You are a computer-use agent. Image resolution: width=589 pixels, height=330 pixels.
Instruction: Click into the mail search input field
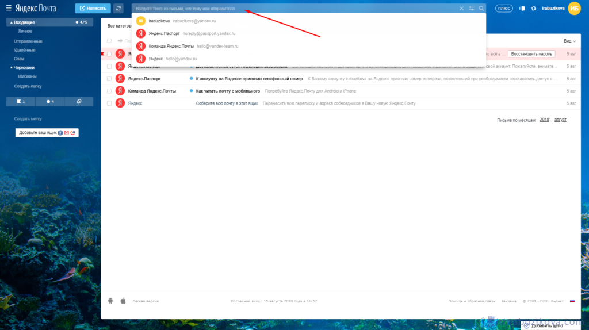coord(293,9)
